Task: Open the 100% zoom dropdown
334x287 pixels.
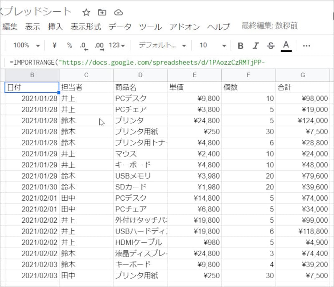Action: click(26, 45)
